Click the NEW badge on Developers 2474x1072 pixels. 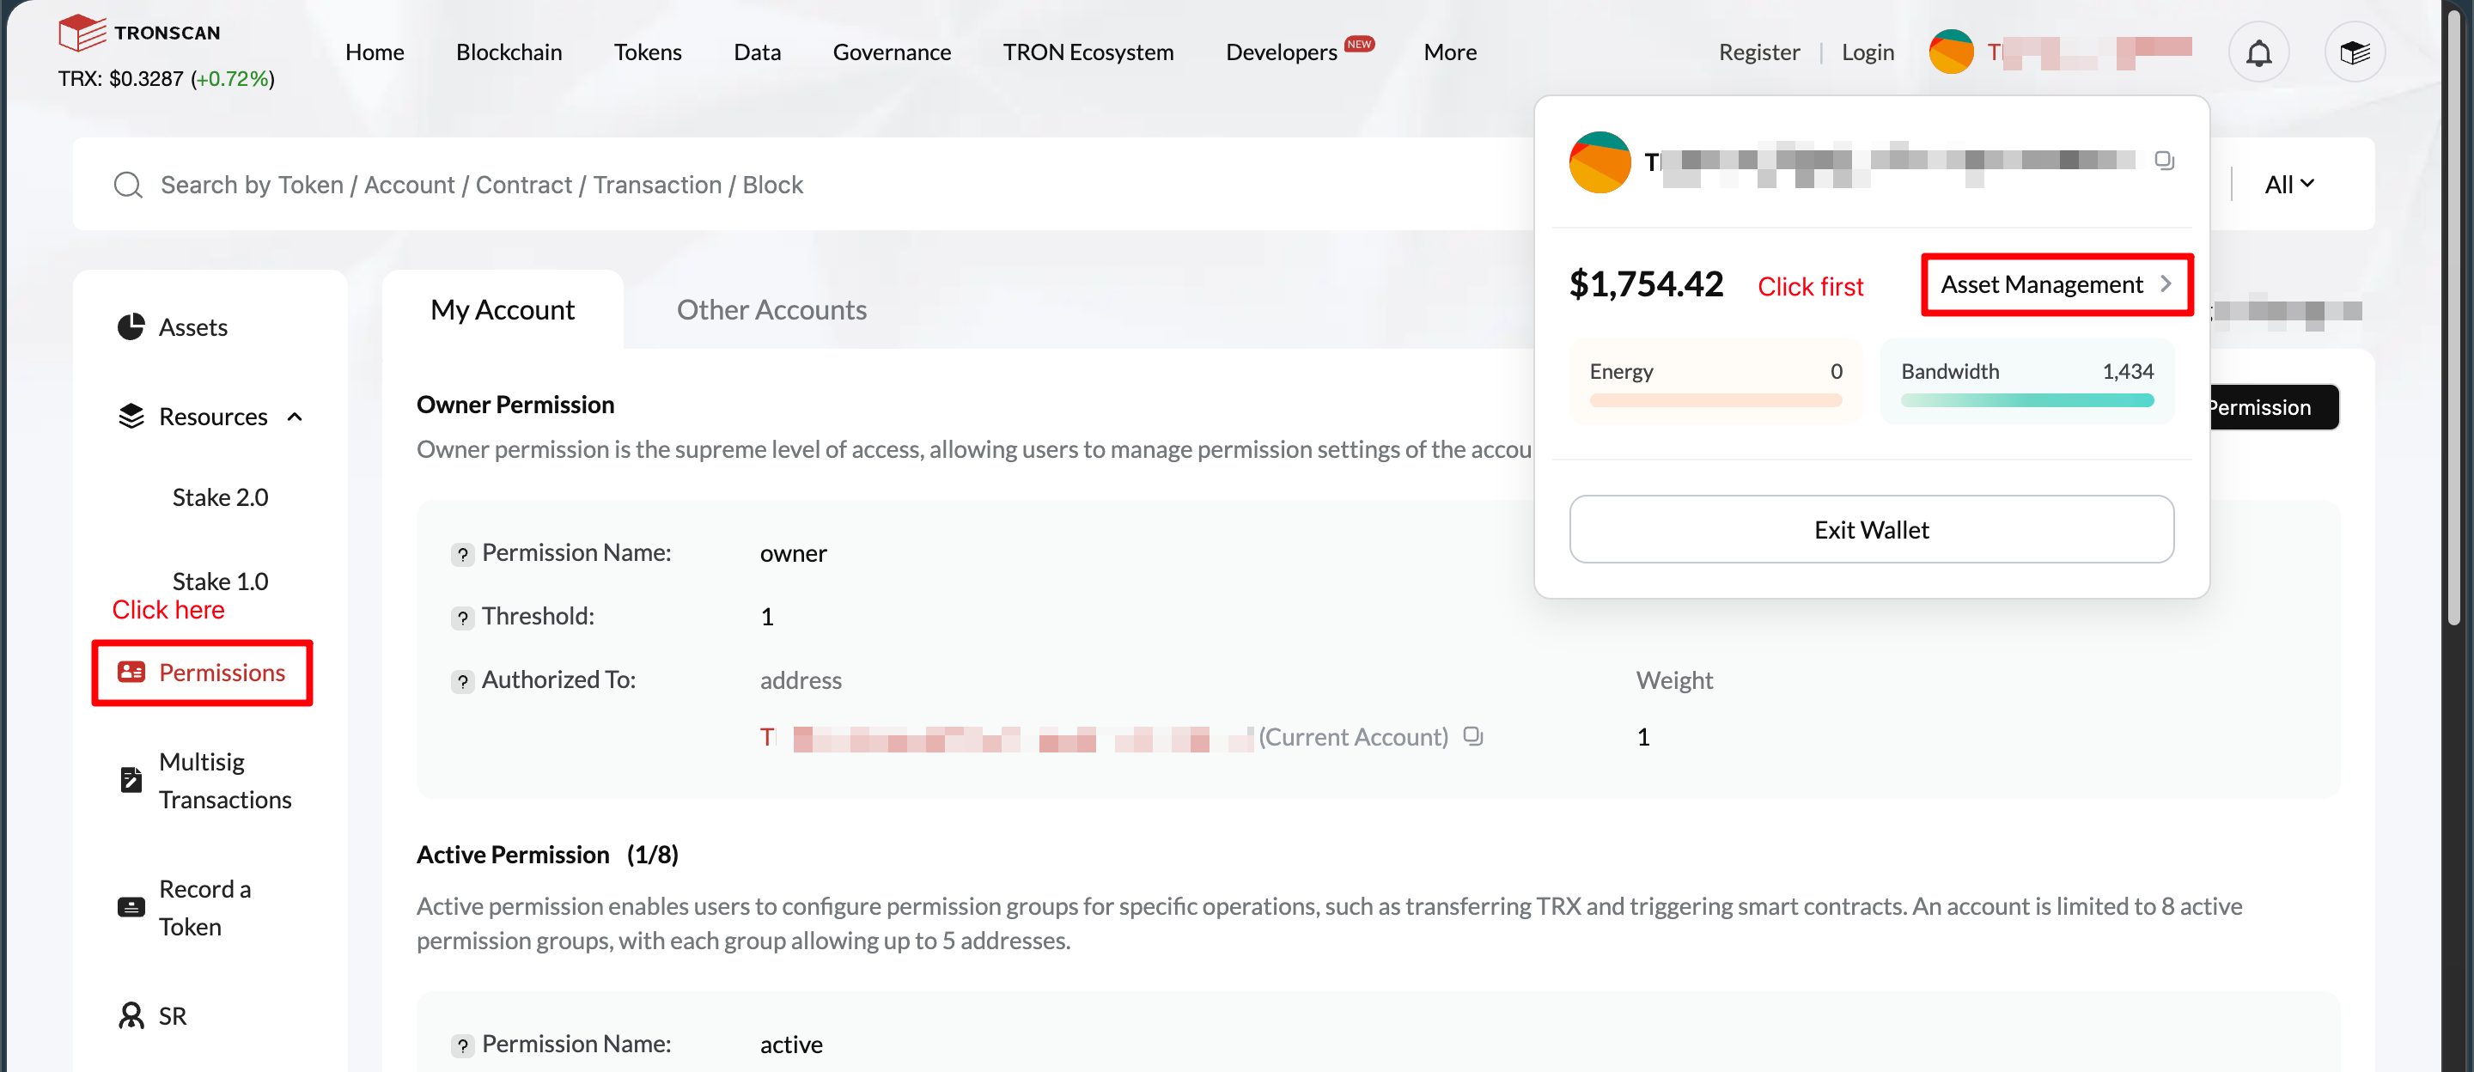click(1359, 44)
